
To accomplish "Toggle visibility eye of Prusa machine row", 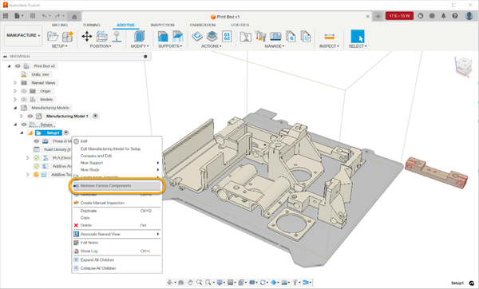I will pyautogui.click(x=37, y=141).
